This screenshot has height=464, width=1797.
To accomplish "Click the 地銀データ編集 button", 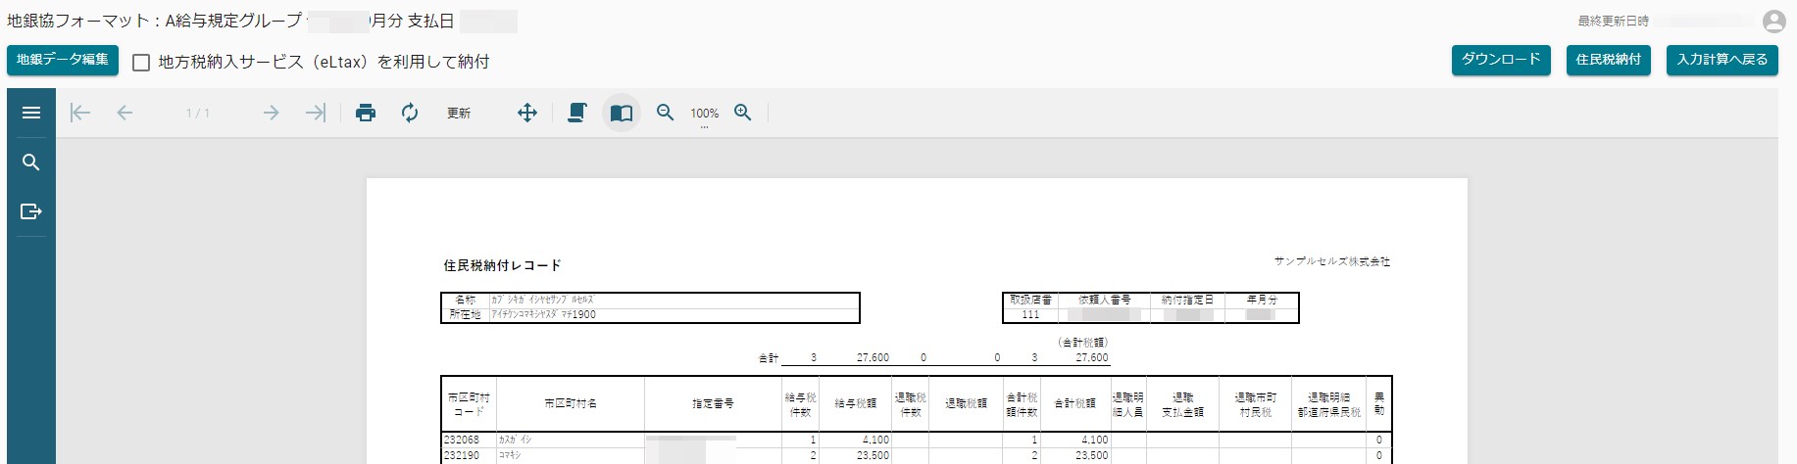I will point(63,60).
